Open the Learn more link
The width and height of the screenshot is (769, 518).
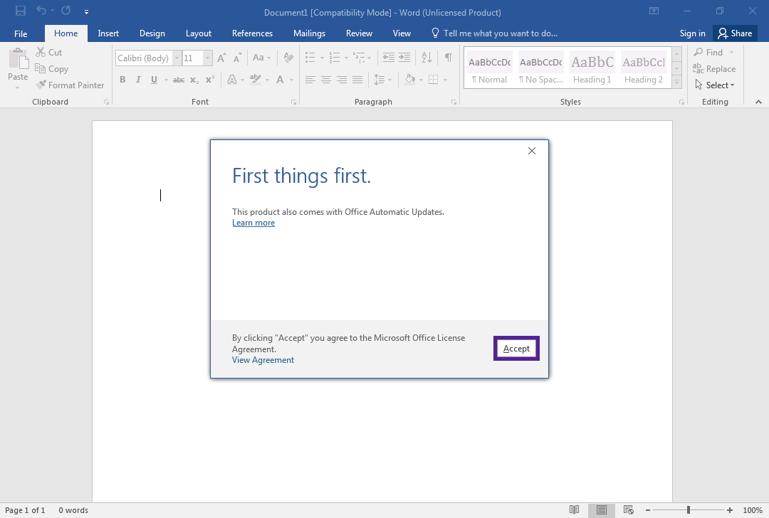(x=253, y=223)
